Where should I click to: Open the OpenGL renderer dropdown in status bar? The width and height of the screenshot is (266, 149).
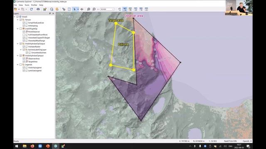247,141
